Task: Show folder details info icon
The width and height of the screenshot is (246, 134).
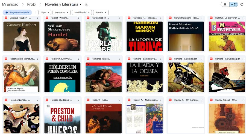Action: tap(242, 4)
